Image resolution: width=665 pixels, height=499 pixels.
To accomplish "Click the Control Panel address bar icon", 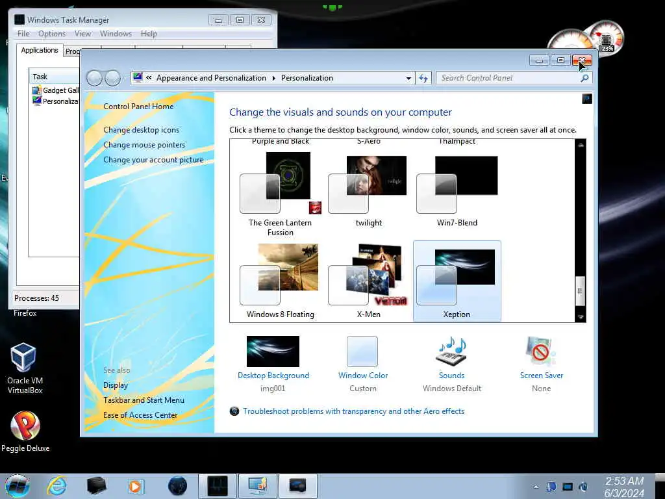I will pos(138,77).
